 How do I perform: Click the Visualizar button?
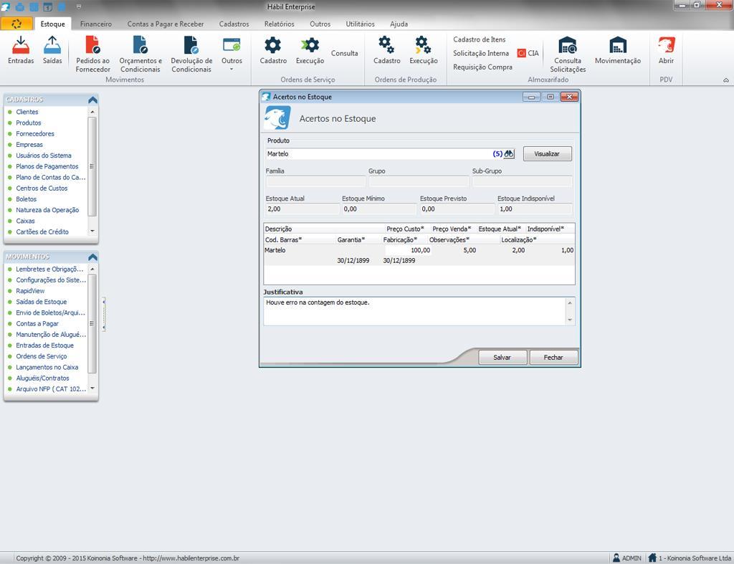point(547,153)
